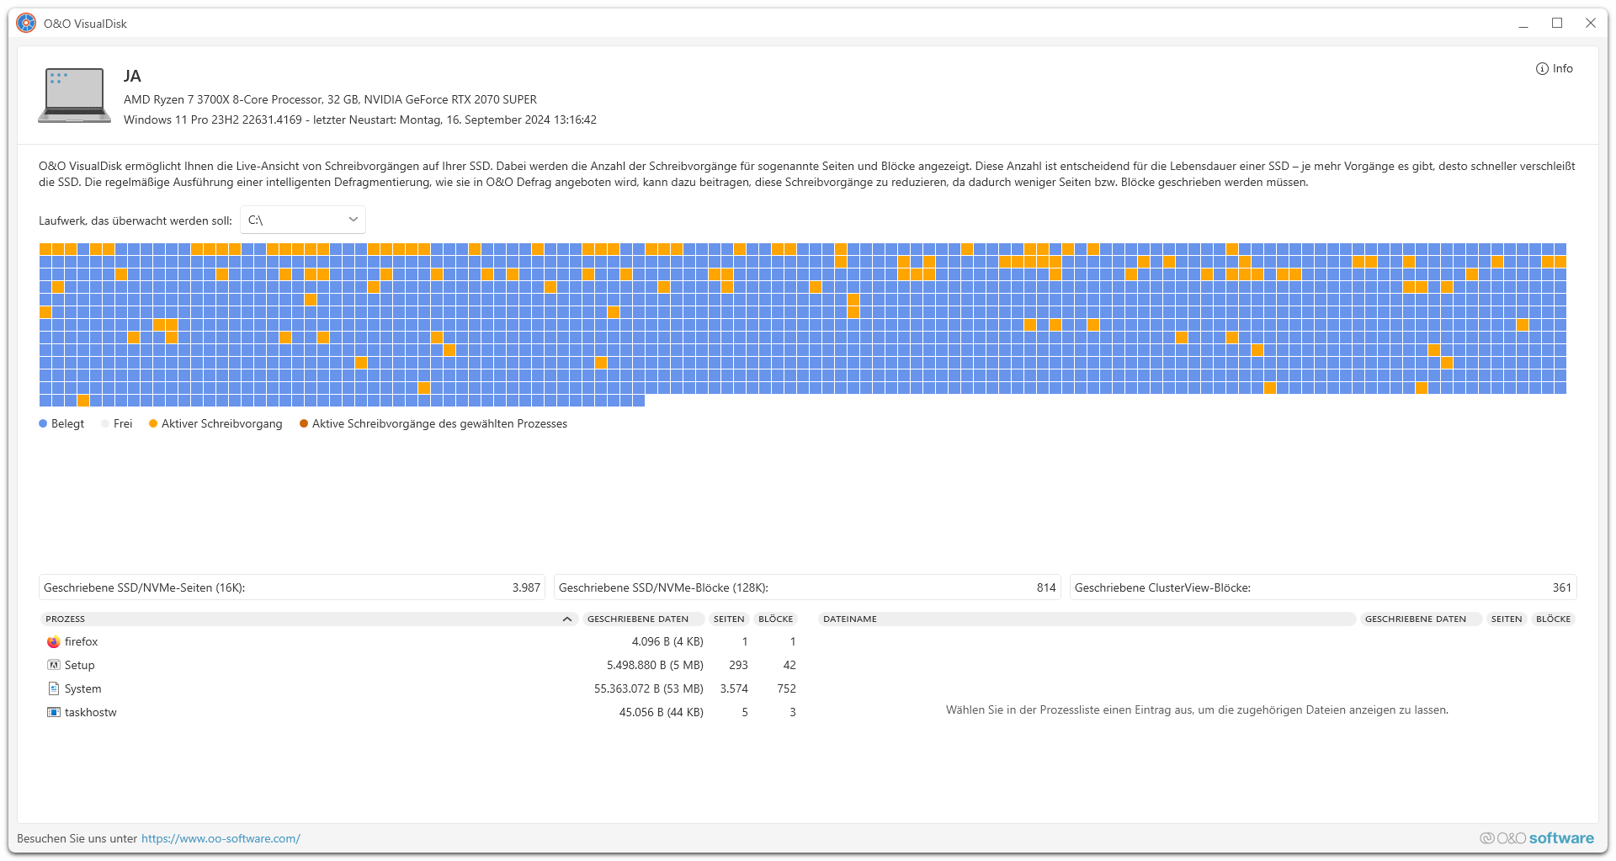Click the computer name JA
The width and height of the screenshot is (1616, 861).
click(132, 76)
